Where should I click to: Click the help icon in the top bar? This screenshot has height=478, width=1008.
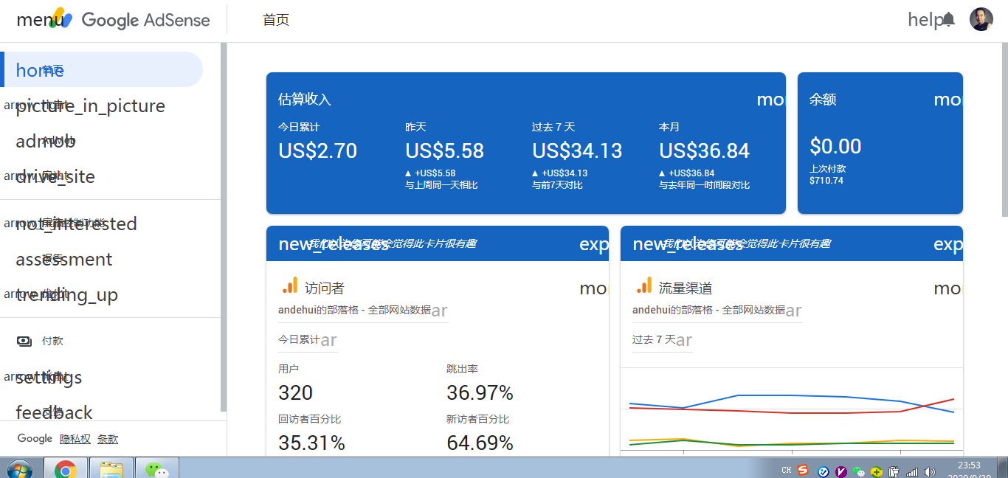pyautogui.click(x=923, y=20)
